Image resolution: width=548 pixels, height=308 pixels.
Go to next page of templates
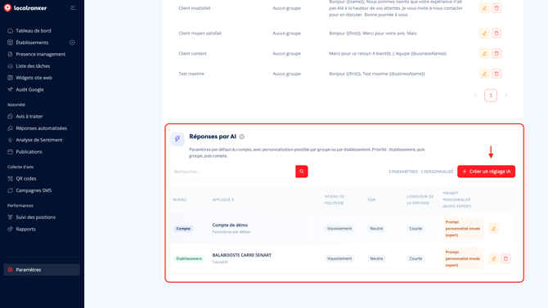505,96
